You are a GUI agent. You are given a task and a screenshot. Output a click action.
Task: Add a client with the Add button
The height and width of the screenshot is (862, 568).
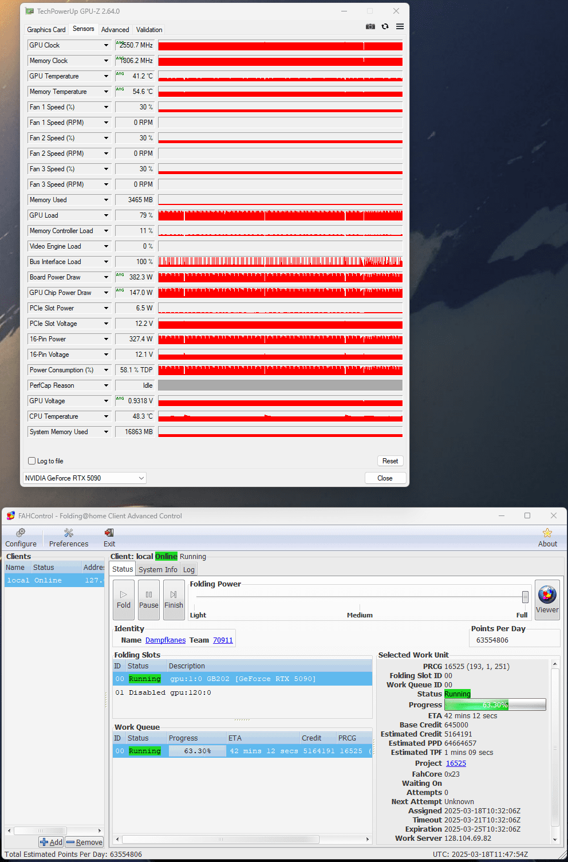(51, 842)
